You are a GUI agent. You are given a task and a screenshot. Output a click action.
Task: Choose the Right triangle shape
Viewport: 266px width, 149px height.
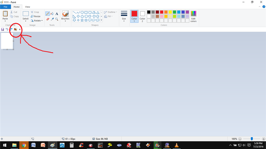(74, 16)
